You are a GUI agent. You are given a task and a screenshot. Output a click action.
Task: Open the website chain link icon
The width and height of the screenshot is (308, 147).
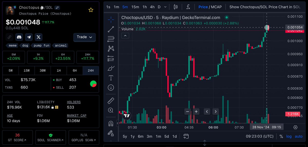click(9, 37)
